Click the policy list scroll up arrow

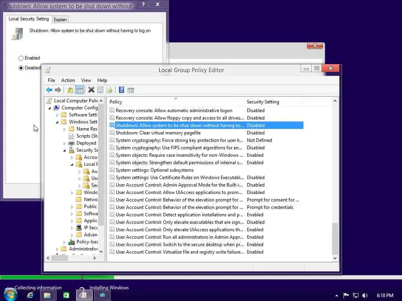tap(335, 101)
